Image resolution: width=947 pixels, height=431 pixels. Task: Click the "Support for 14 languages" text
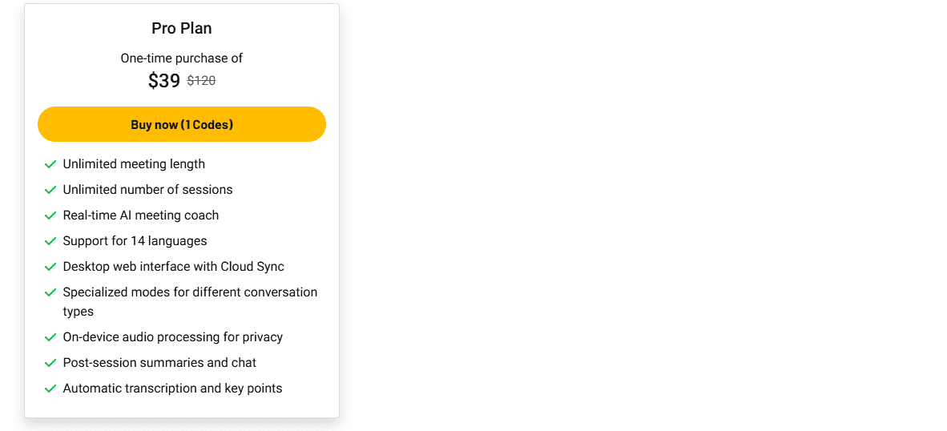click(x=135, y=241)
